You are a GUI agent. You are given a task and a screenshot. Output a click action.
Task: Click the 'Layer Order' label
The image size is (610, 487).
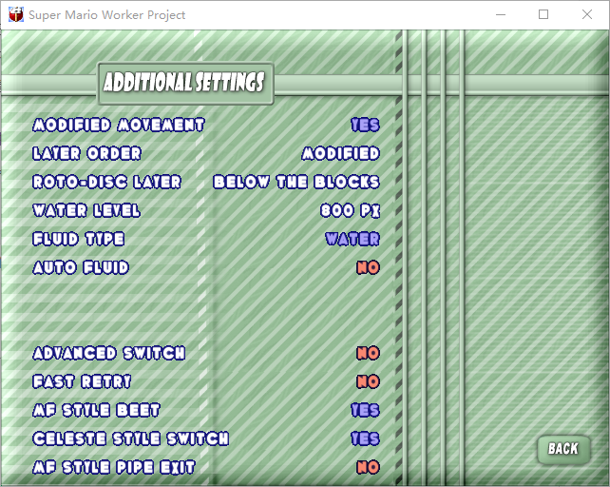click(86, 153)
